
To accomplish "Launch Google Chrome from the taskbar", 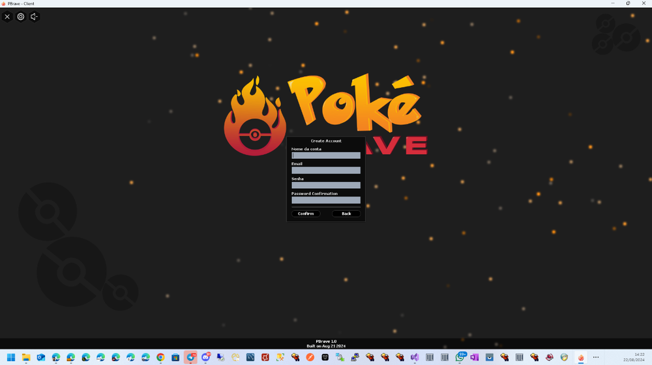I will coord(160,357).
